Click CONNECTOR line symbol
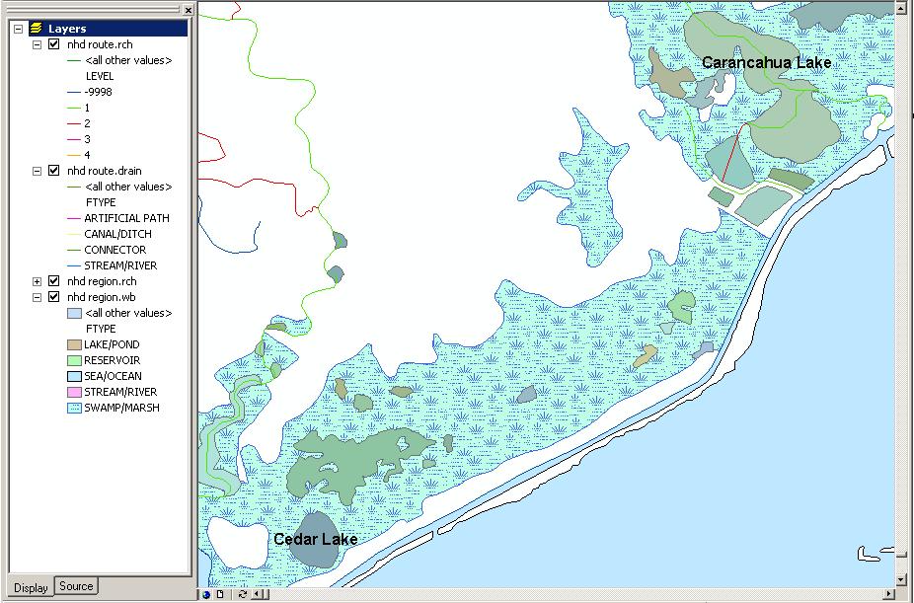The image size is (914, 603). 74,250
